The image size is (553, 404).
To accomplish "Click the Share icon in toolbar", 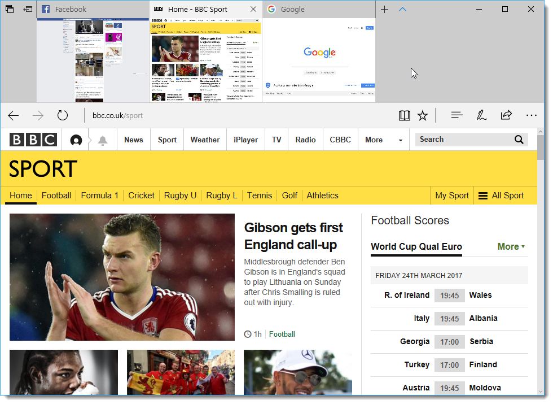I will (x=506, y=116).
